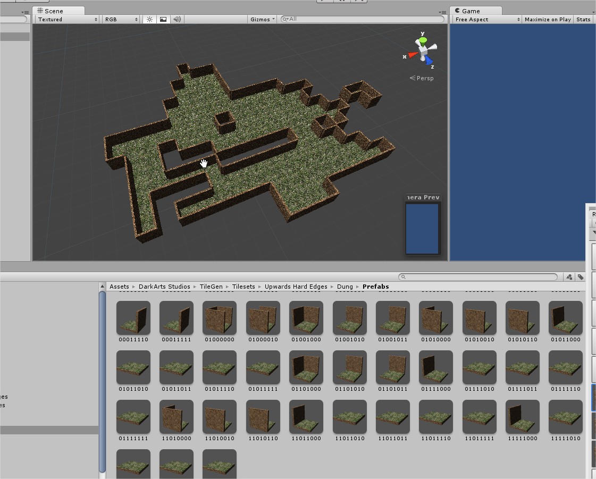Mute scene view audio

(178, 19)
